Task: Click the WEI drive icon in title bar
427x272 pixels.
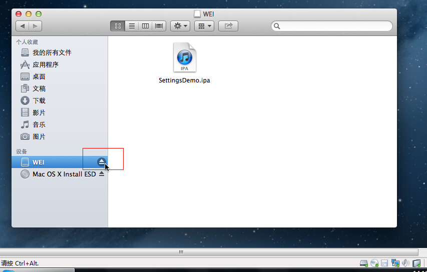Action: pyautogui.click(x=197, y=14)
